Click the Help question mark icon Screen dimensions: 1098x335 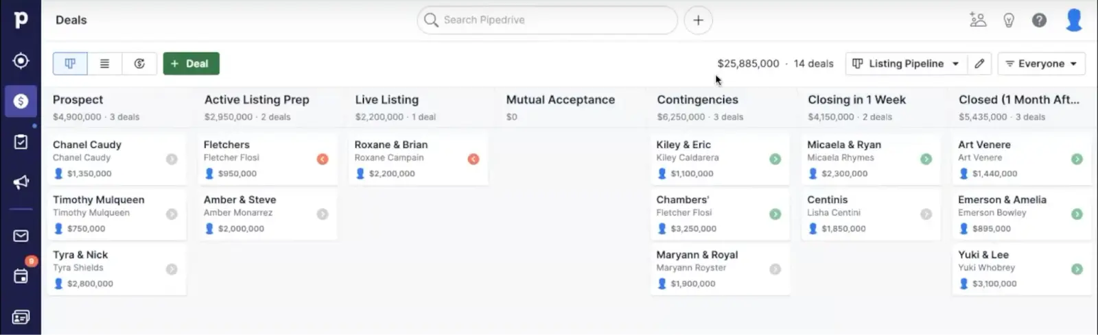coord(1039,21)
